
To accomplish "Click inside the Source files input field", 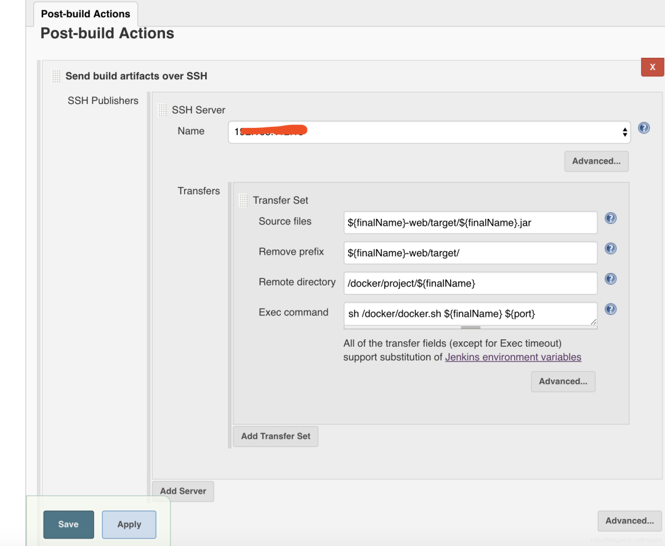I will pyautogui.click(x=470, y=222).
